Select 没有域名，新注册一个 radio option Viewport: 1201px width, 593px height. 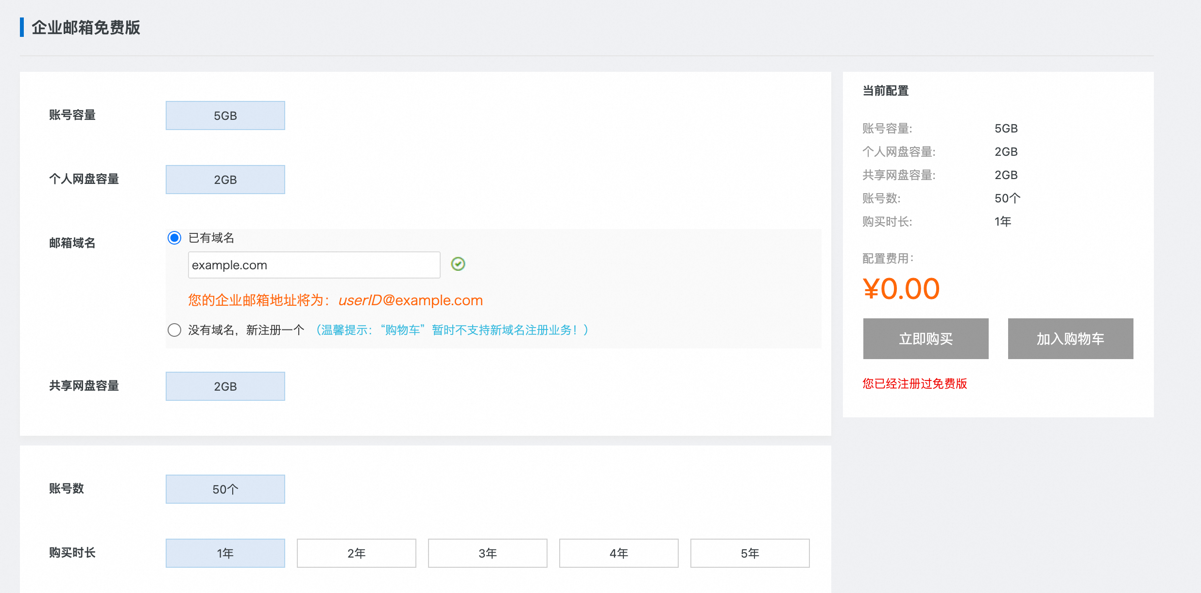pyautogui.click(x=174, y=330)
